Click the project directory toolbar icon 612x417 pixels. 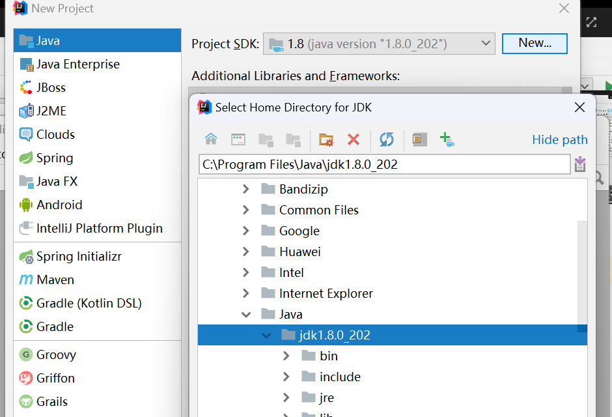(266, 139)
